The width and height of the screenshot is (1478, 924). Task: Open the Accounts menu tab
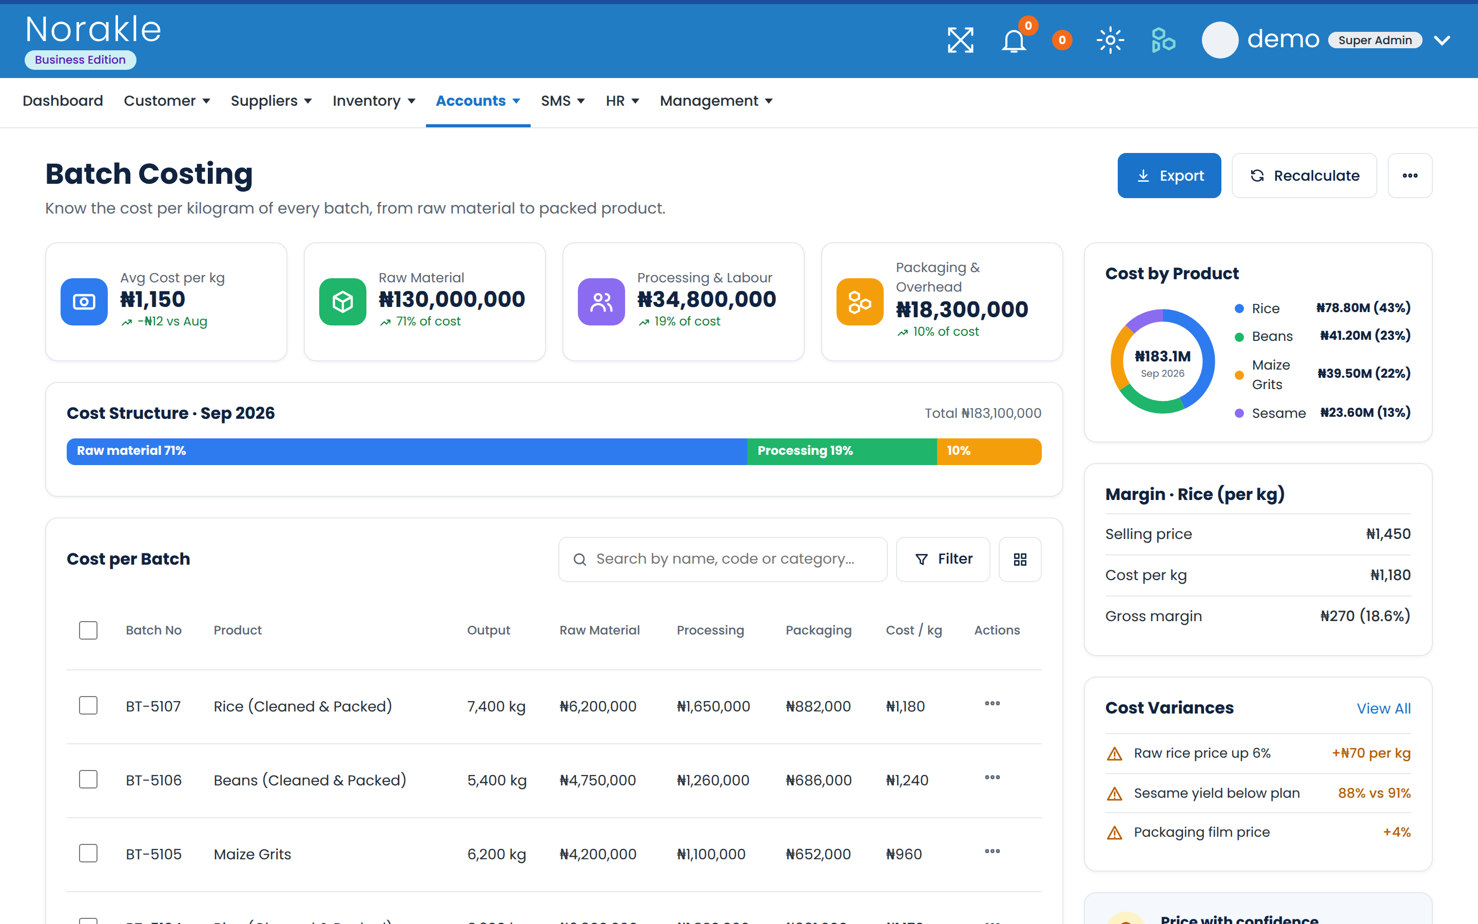pos(478,101)
